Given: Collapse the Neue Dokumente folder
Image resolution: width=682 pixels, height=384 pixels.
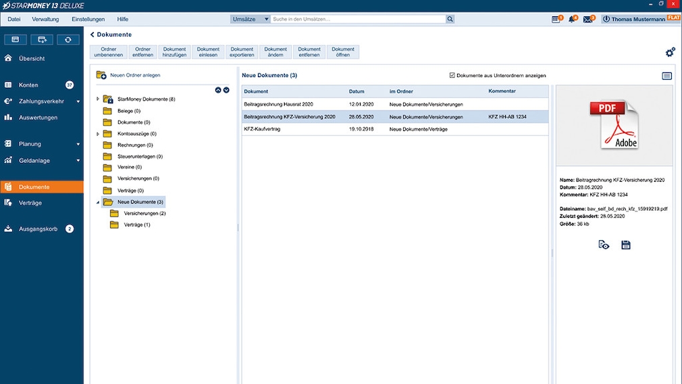Looking at the screenshot, I should (98, 202).
